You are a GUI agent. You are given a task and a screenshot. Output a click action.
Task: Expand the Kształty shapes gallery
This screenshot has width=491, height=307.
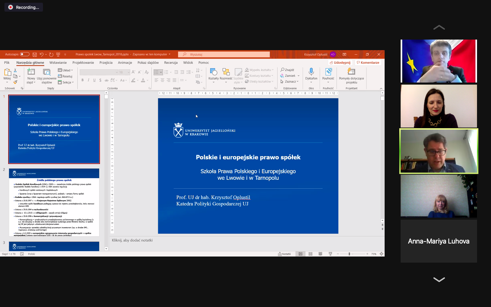point(213,76)
